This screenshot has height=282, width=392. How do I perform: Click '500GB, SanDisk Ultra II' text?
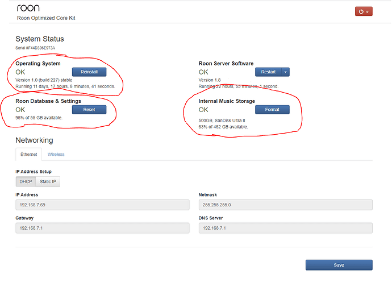point(222,121)
